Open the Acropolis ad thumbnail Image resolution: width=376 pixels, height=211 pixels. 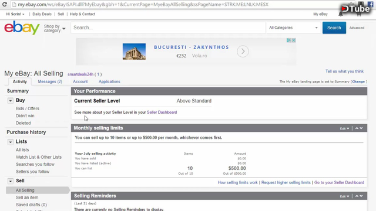tap(134, 52)
